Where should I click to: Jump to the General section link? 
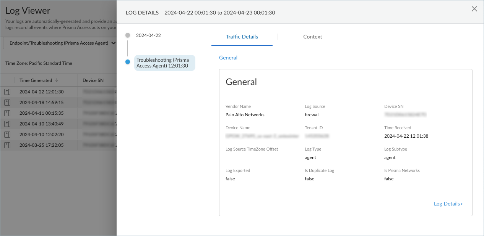click(x=228, y=58)
